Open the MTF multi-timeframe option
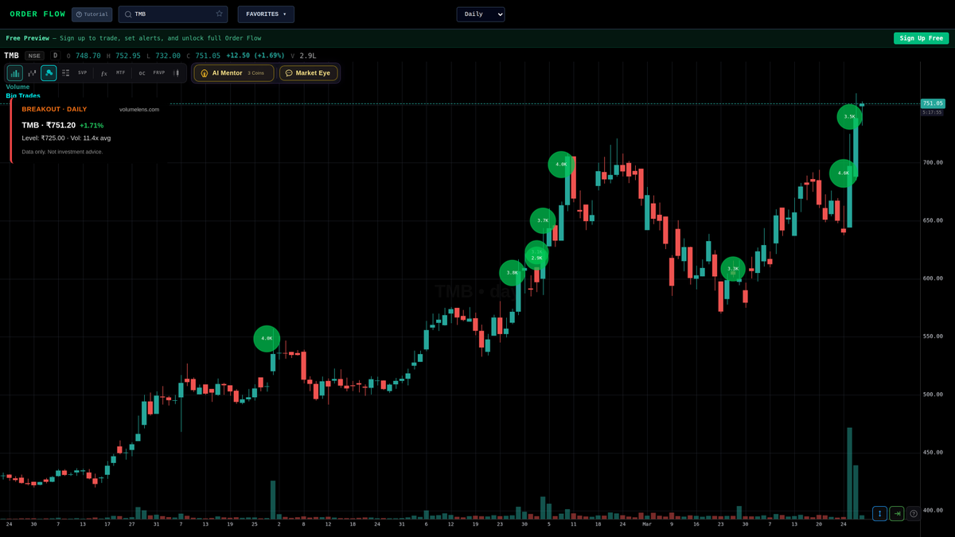The height and width of the screenshot is (537, 955). [x=120, y=72]
